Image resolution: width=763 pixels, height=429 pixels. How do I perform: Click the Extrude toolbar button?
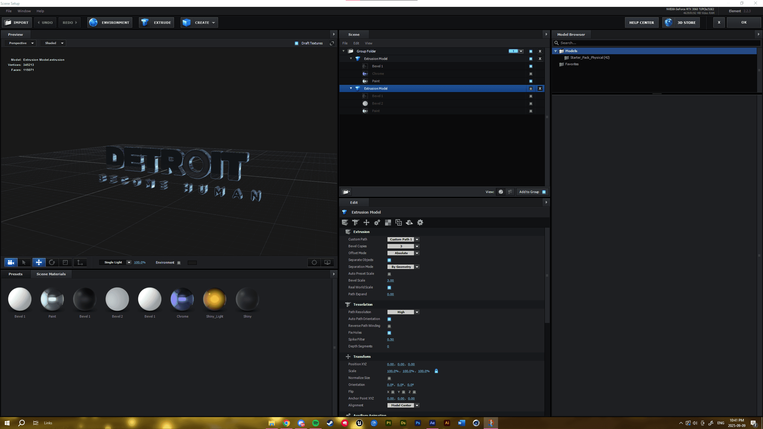pos(156,23)
